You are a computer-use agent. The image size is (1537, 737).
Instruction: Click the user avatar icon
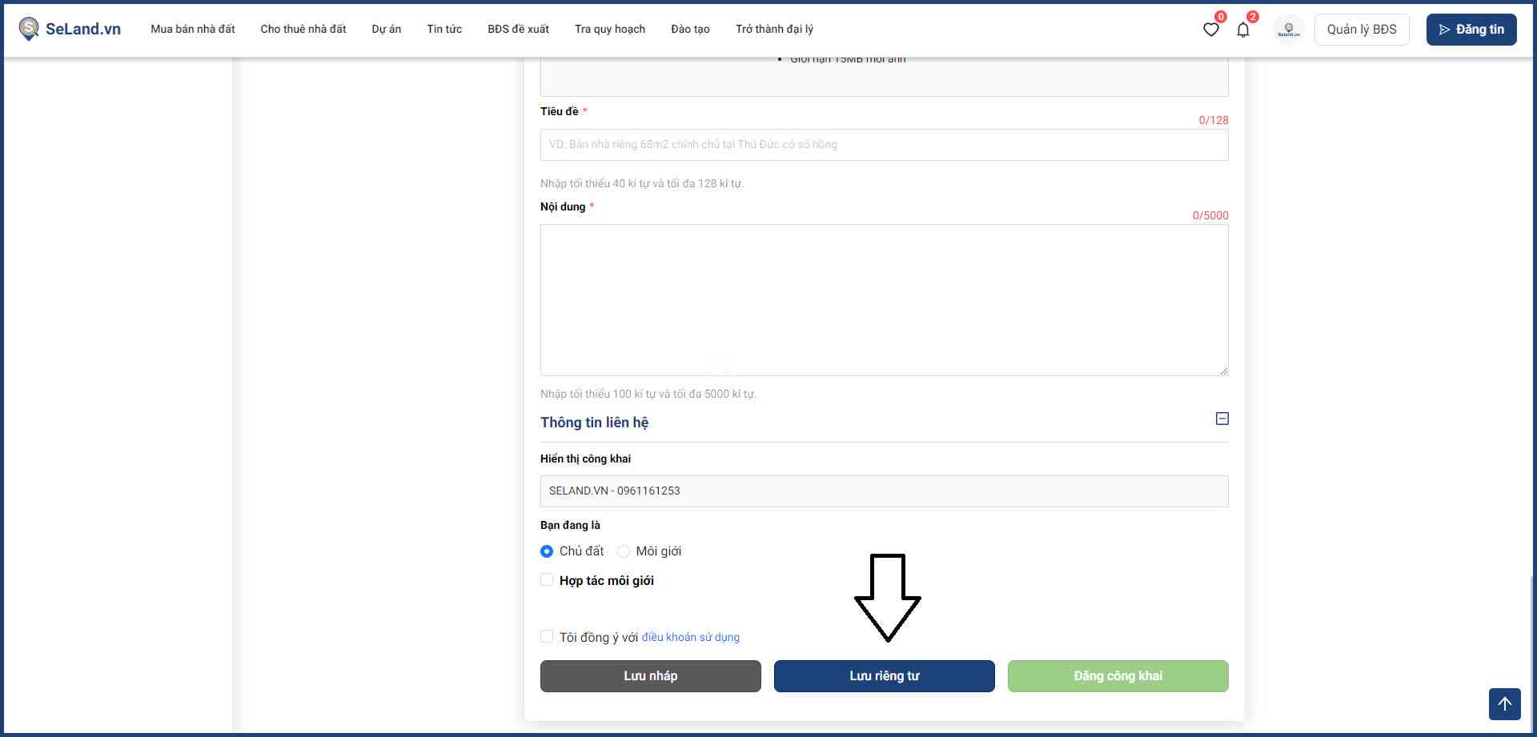point(1288,30)
